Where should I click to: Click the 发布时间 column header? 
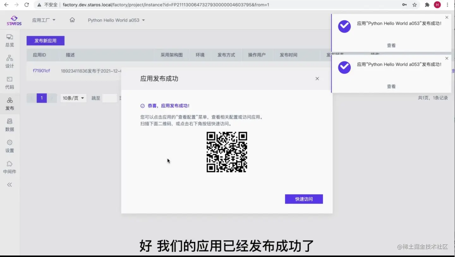[x=288, y=55]
